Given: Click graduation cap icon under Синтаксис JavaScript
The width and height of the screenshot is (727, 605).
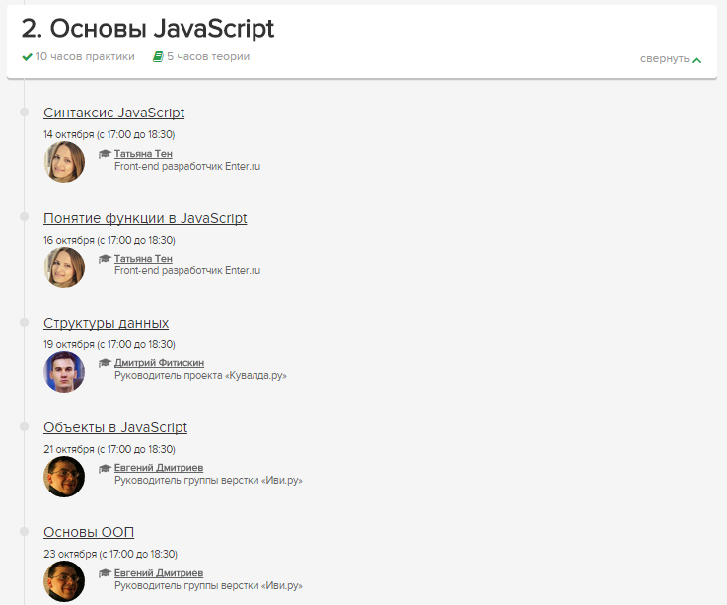Looking at the screenshot, I should coord(105,154).
